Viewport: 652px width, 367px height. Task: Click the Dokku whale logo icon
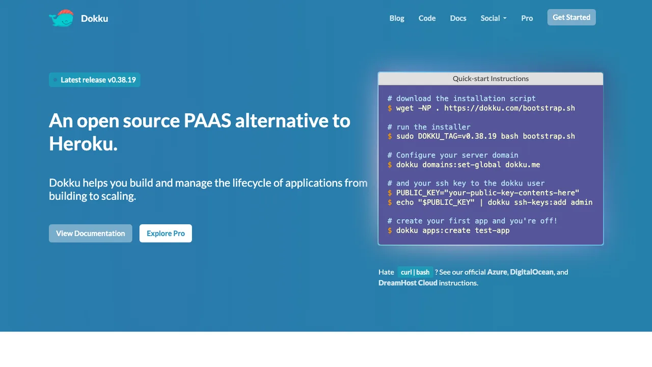(61, 18)
